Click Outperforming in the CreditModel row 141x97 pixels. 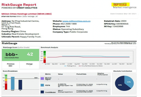[102, 91]
